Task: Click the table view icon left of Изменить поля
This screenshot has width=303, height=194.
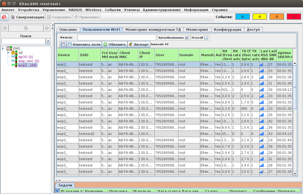Action: (63, 44)
